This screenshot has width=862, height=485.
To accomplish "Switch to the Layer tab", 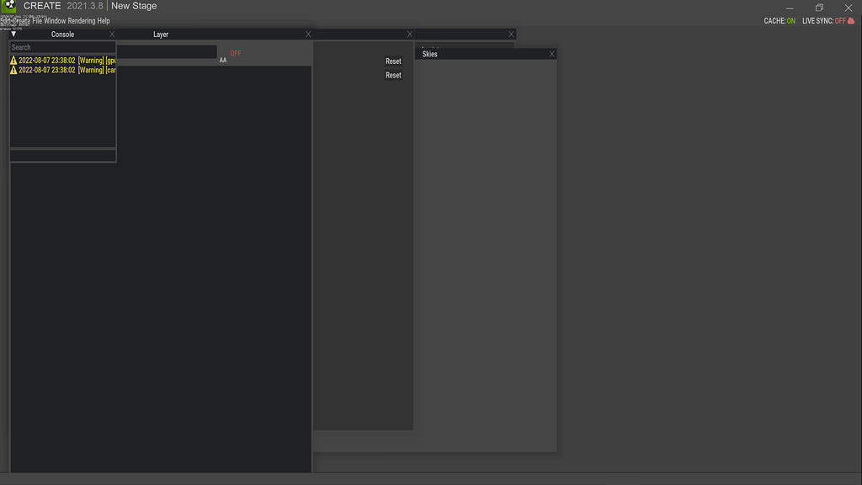I will 160,35.
